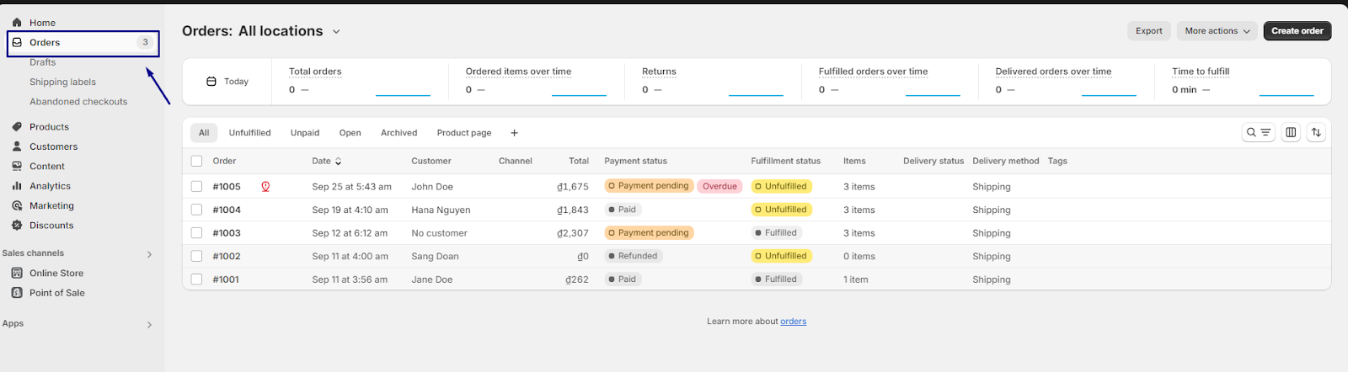Click the Content icon in sidebar
Viewport: 1348px width, 372px height.
(17, 167)
